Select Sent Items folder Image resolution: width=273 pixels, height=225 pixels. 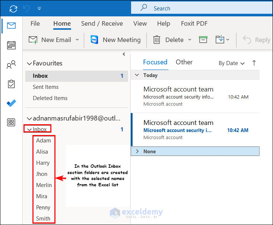tap(45, 87)
